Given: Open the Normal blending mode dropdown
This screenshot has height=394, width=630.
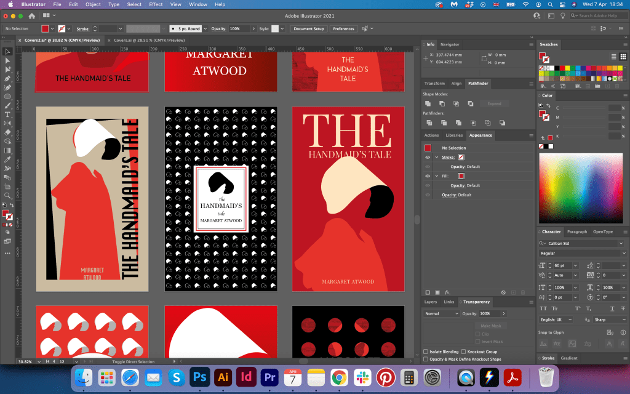Looking at the screenshot, I should (x=440, y=313).
